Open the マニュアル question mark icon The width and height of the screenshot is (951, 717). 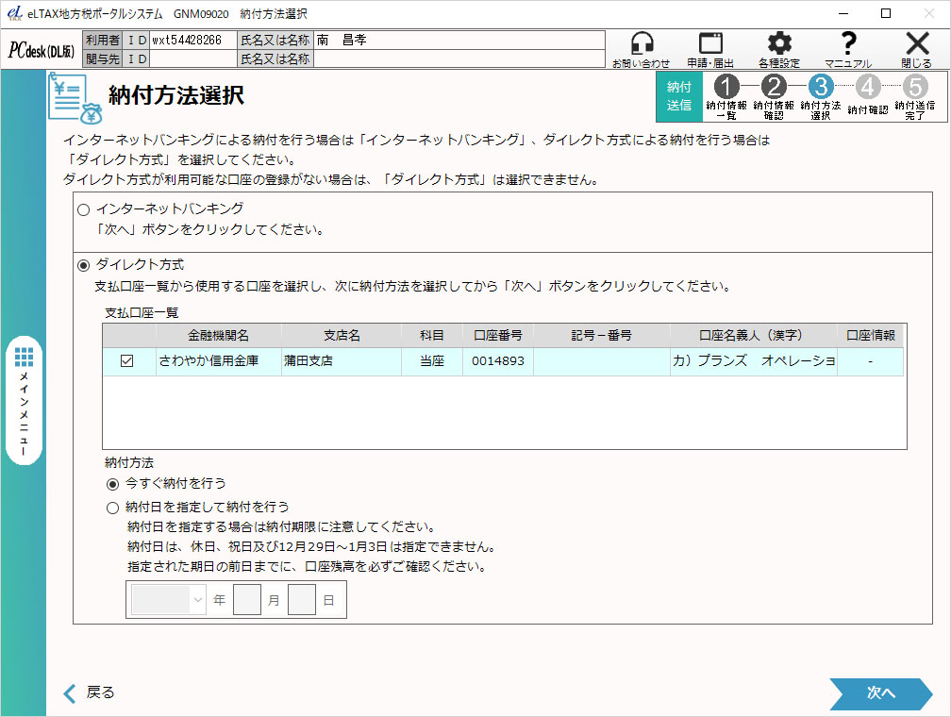click(x=848, y=45)
